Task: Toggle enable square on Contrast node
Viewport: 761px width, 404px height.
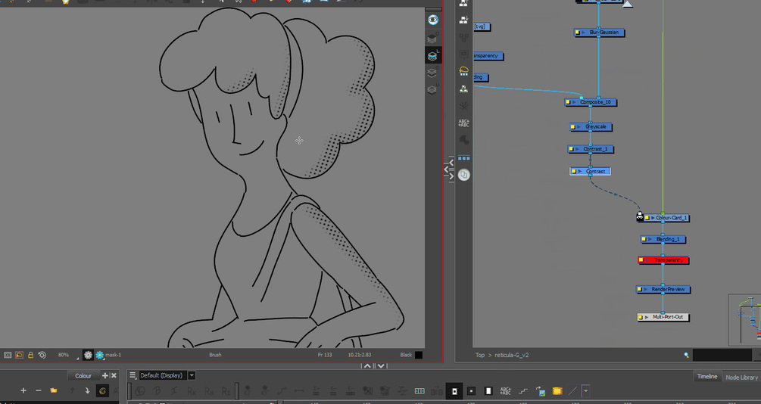Action: [x=574, y=171]
